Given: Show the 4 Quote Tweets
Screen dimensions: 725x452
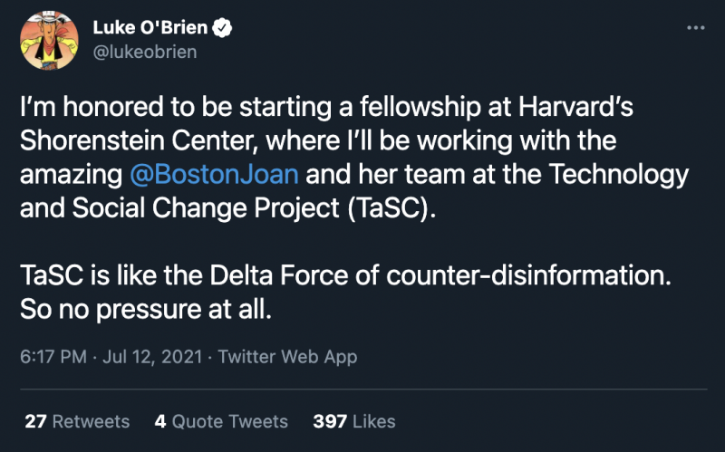Looking at the screenshot, I should pos(221,421).
